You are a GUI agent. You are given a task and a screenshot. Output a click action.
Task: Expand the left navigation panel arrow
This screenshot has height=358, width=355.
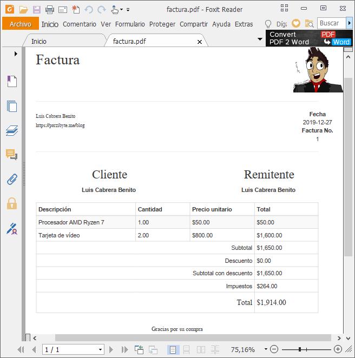16,54
